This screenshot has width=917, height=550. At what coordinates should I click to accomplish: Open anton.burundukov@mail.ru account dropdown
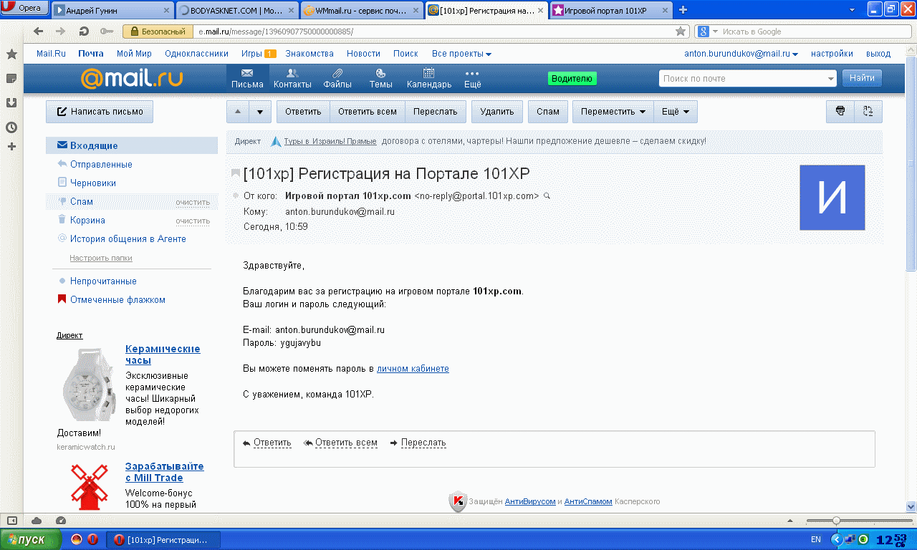(x=741, y=54)
